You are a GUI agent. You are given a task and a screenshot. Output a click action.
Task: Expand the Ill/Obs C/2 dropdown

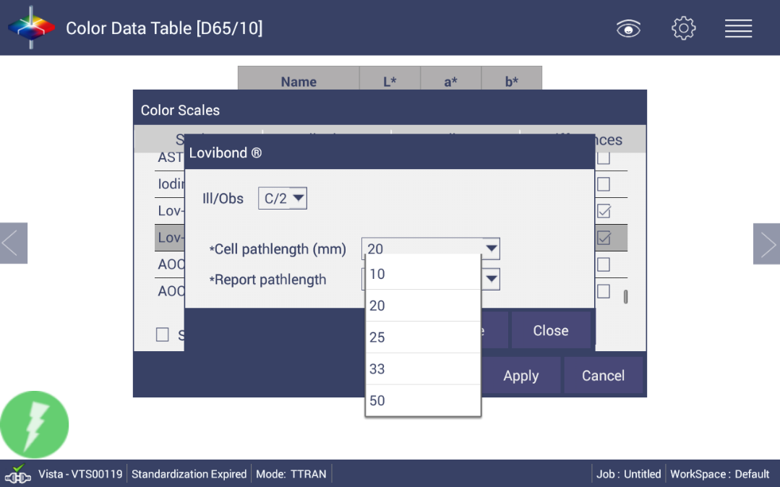click(283, 198)
